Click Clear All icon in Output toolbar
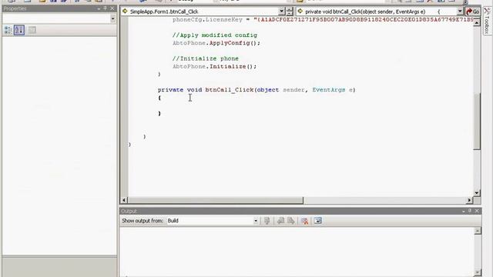Screen dimensions: 493x277 304,221
